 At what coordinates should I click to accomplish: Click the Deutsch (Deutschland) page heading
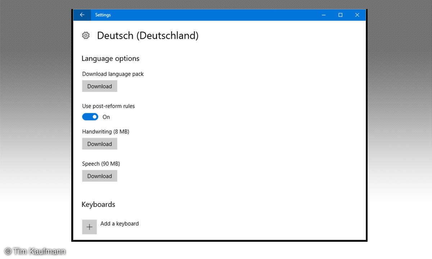coord(148,36)
